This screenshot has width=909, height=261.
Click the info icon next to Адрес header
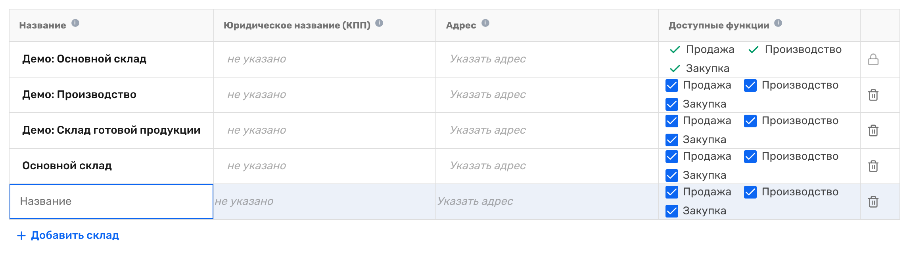pos(485,23)
